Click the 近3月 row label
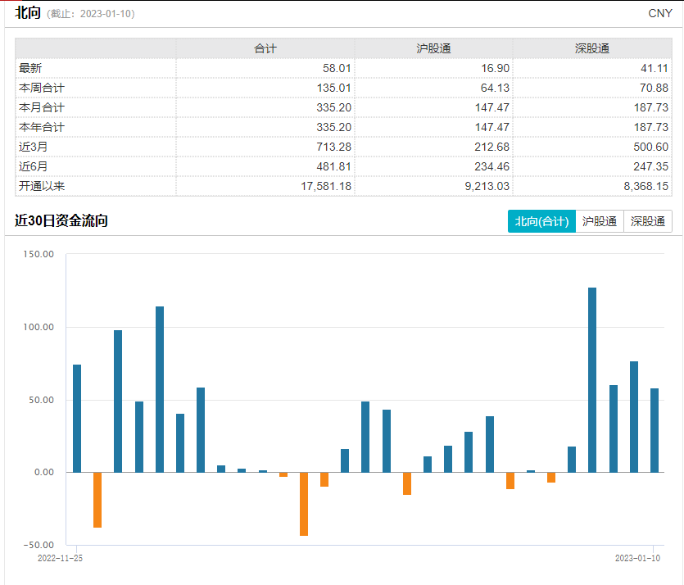Image resolution: width=684 pixels, height=585 pixels. pyautogui.click(x=34, y=147)
